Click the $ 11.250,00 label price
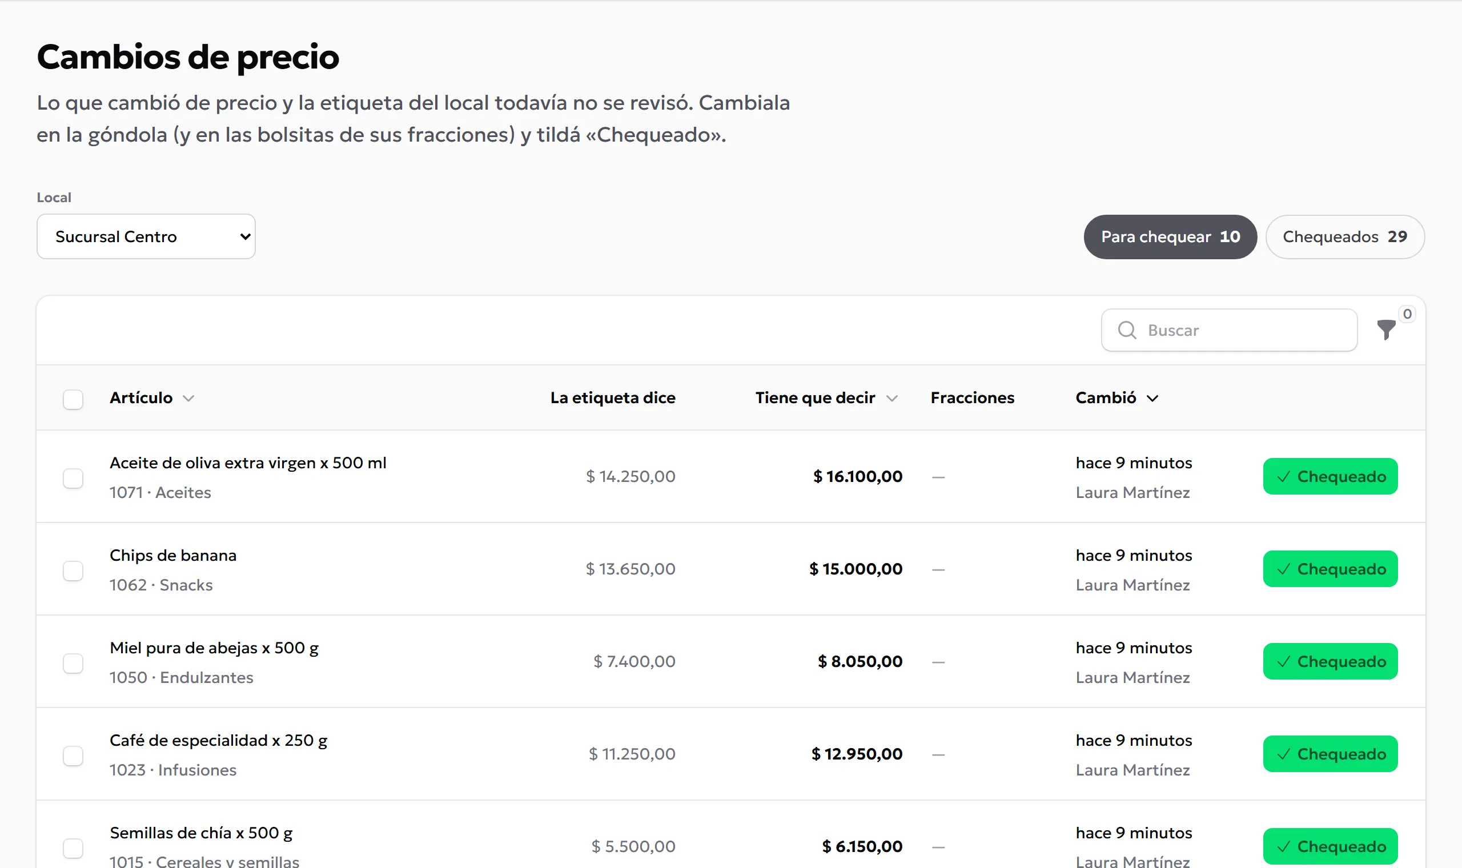Image resolution: width=1462 pixels, height=868 pixels. 632,753
